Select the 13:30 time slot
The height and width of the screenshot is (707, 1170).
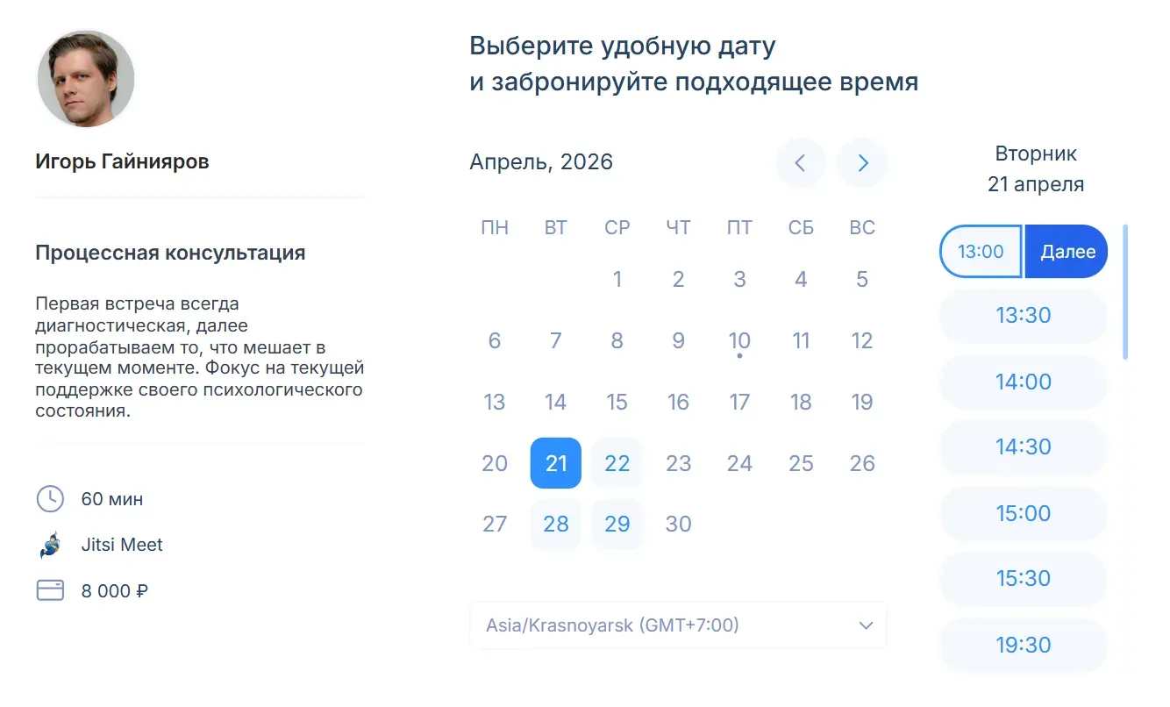1023,316
